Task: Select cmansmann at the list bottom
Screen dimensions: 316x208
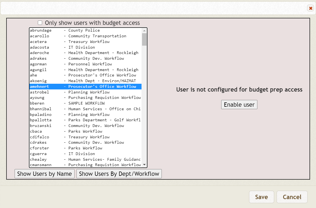Action: (x=68, y=165)
